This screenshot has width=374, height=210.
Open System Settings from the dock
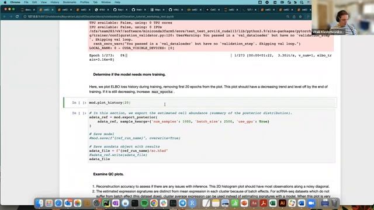click(x=96, y=203)
